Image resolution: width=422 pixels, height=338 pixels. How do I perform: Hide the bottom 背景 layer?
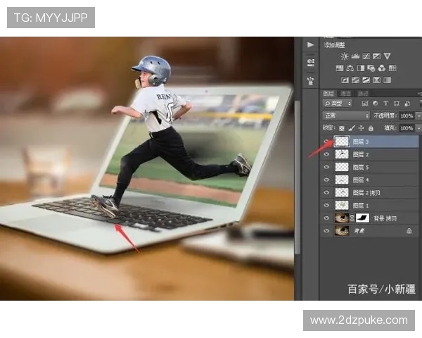click(326, 230)
